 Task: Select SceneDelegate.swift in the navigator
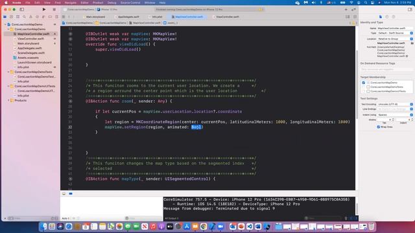point(31,53)
